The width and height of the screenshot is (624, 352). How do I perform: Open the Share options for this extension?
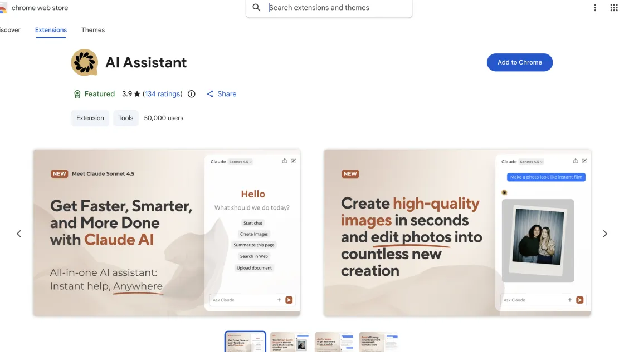pyautogui.click(x=221, y=93)
